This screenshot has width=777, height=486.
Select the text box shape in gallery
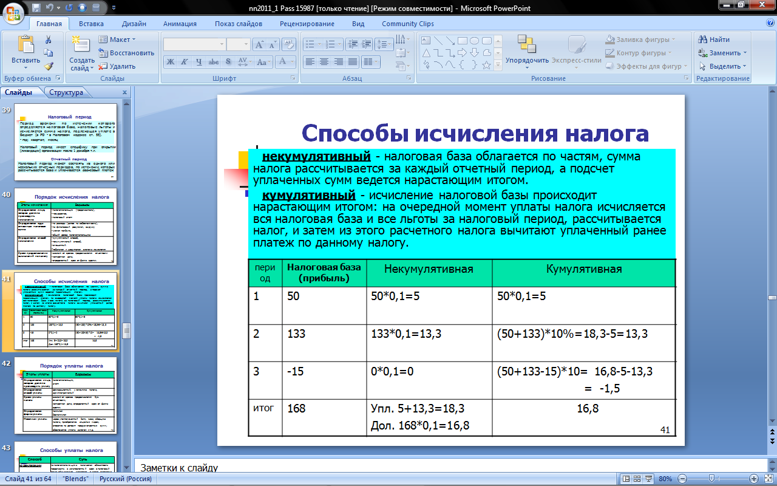pyautogui.click(x=426, y=41)
